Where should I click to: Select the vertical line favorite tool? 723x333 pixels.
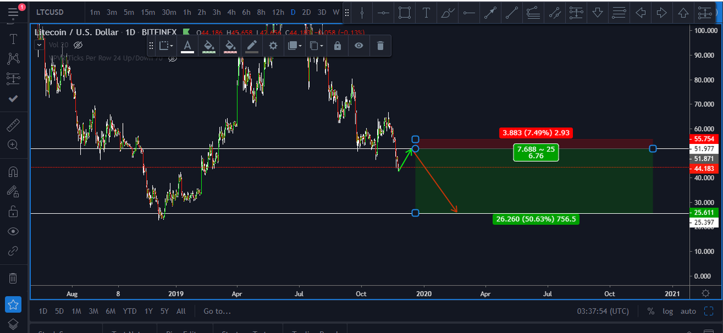361,12
